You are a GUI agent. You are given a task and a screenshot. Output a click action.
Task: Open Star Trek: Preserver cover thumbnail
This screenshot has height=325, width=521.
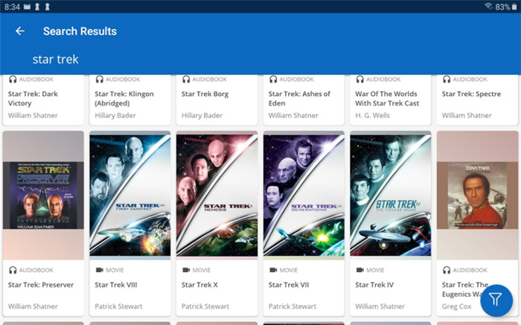point(43,195)
